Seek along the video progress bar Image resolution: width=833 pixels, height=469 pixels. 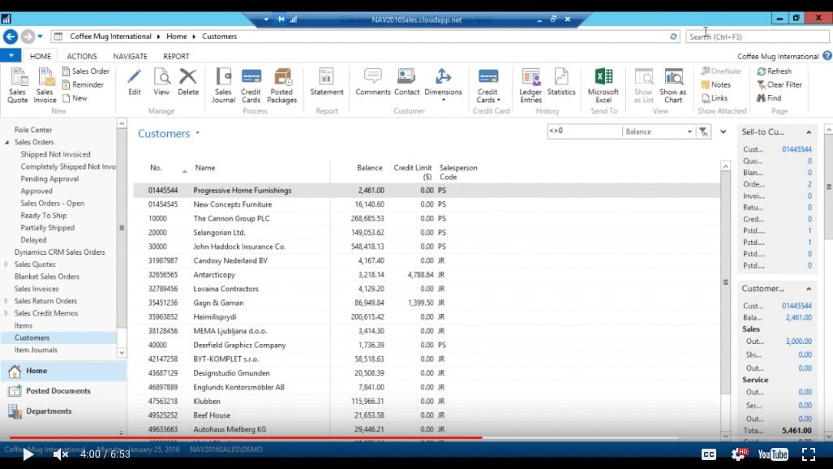tap(344, 438)
